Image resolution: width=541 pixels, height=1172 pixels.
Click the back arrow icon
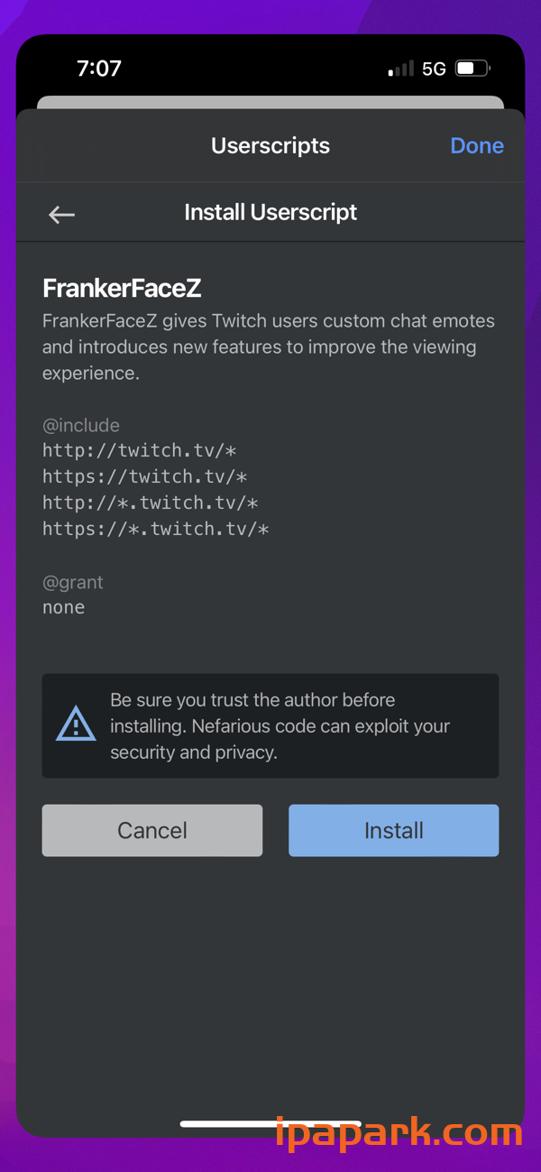[x=60, y=214]
